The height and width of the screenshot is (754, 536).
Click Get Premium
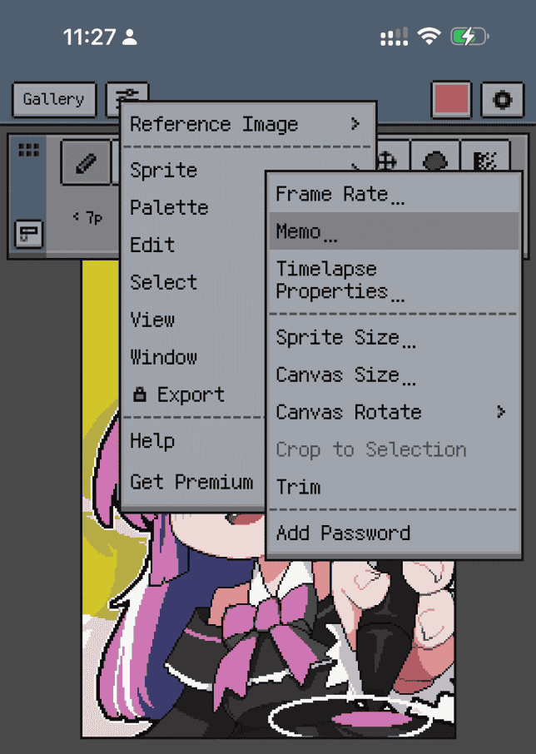tap(191, 483)
